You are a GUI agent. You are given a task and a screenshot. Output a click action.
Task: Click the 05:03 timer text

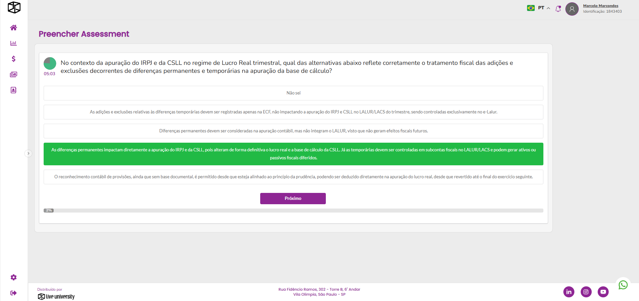pyautogui.click(x=49, y=74)
